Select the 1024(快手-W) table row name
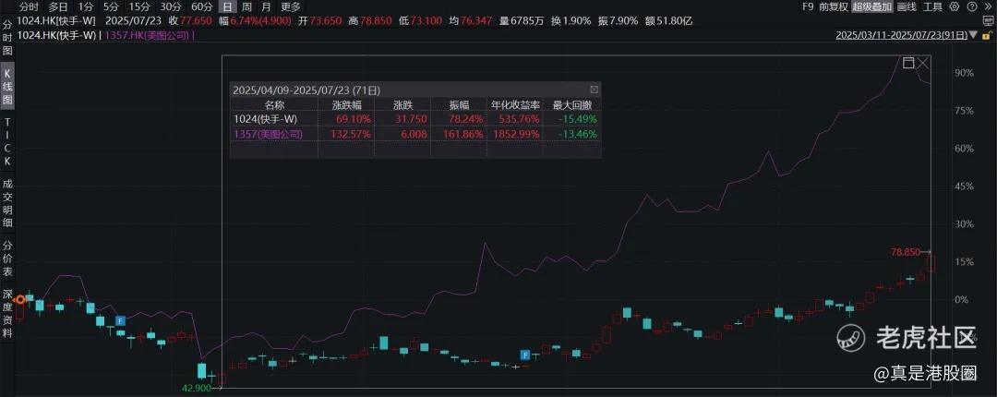 pos(265,119)
